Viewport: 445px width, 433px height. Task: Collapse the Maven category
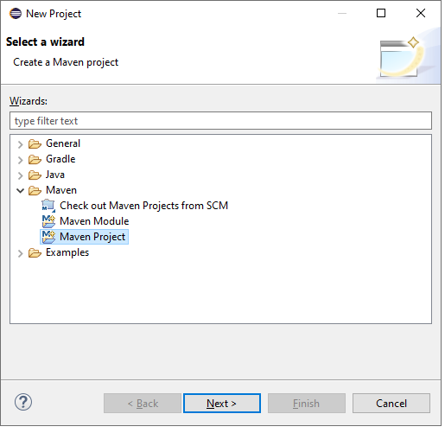pos(20,190)
